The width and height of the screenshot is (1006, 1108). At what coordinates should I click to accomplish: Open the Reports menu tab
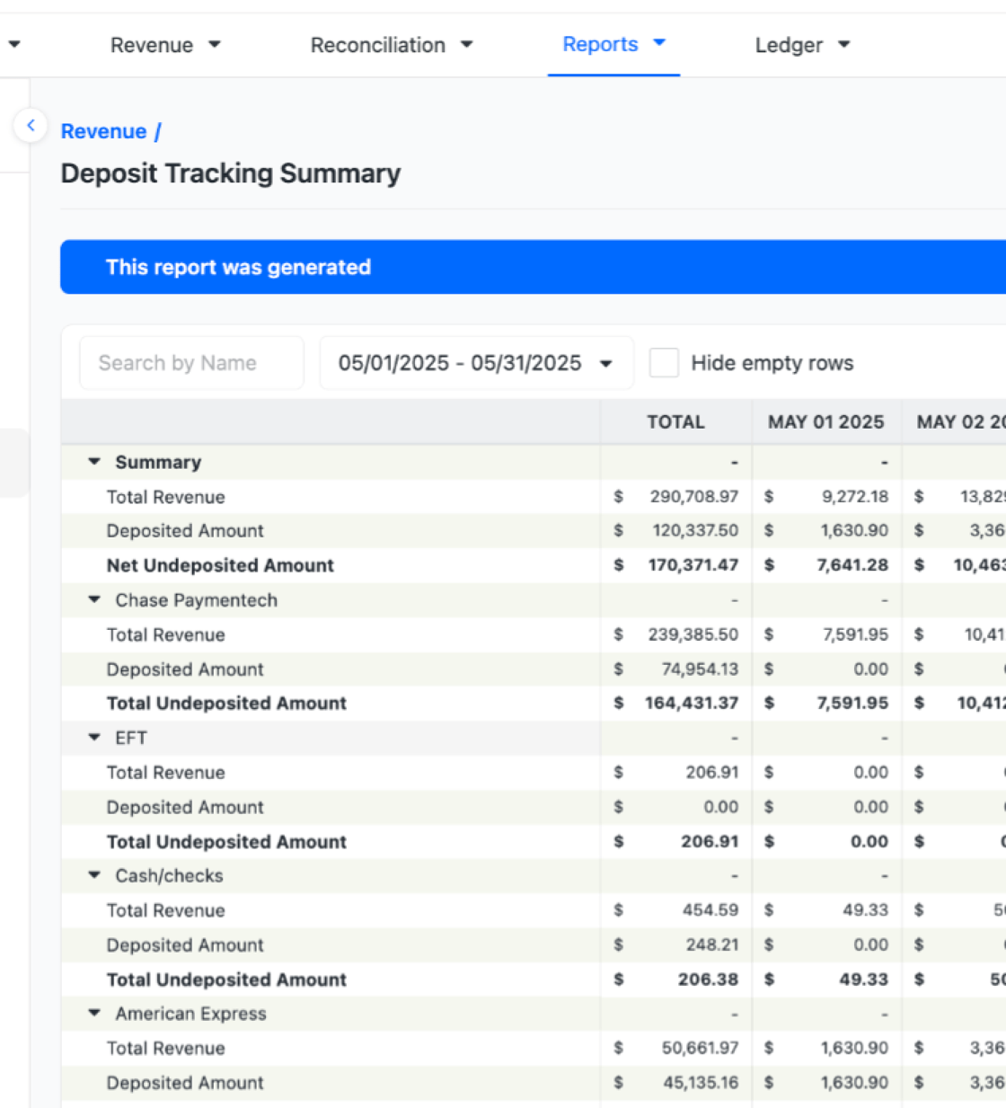[x=613, y=44]
